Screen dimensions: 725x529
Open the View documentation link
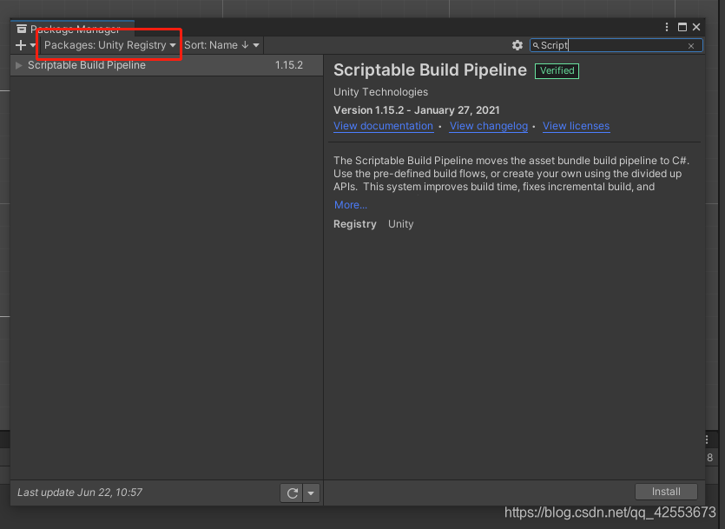tap(383, 126)
